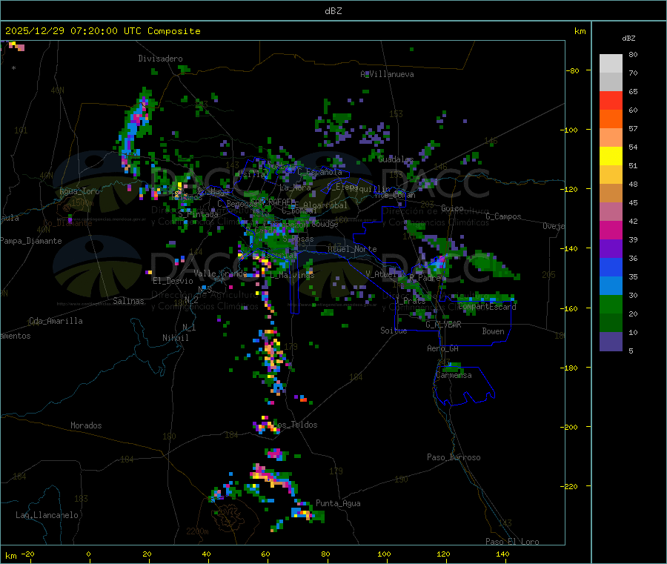Click the Agua_Toro location label

(79, 191)
